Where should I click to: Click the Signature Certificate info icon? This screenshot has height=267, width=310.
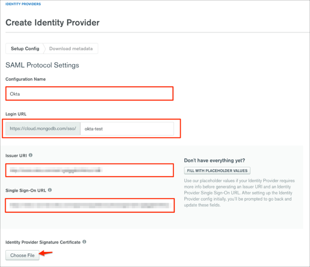point(84,242)
